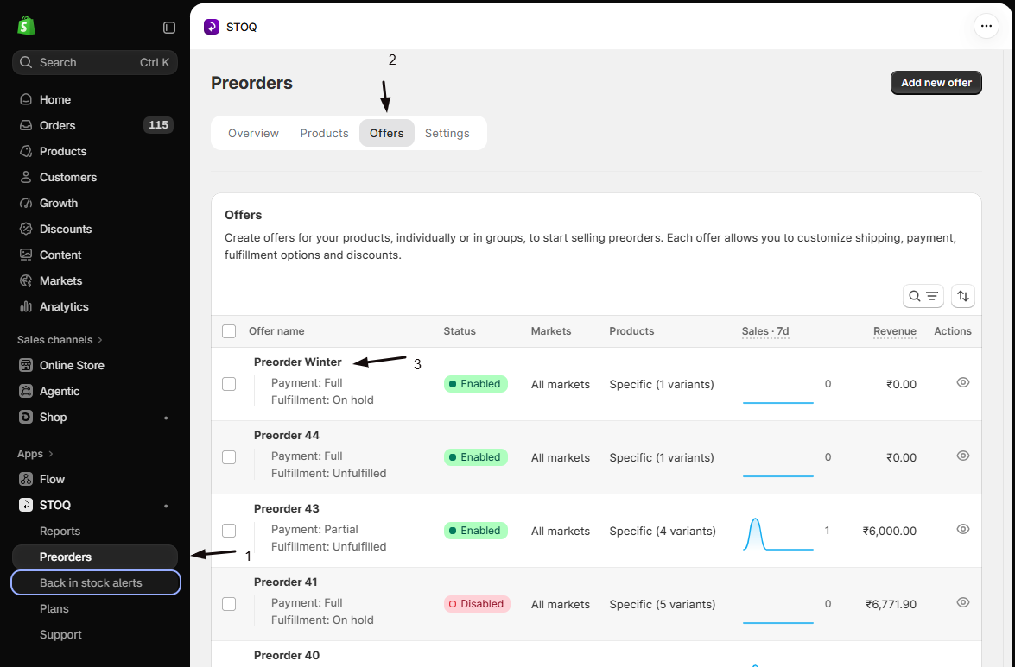1015x667 pixels.
Task: Expand the Sales channels section
Action: pos(60,340)
